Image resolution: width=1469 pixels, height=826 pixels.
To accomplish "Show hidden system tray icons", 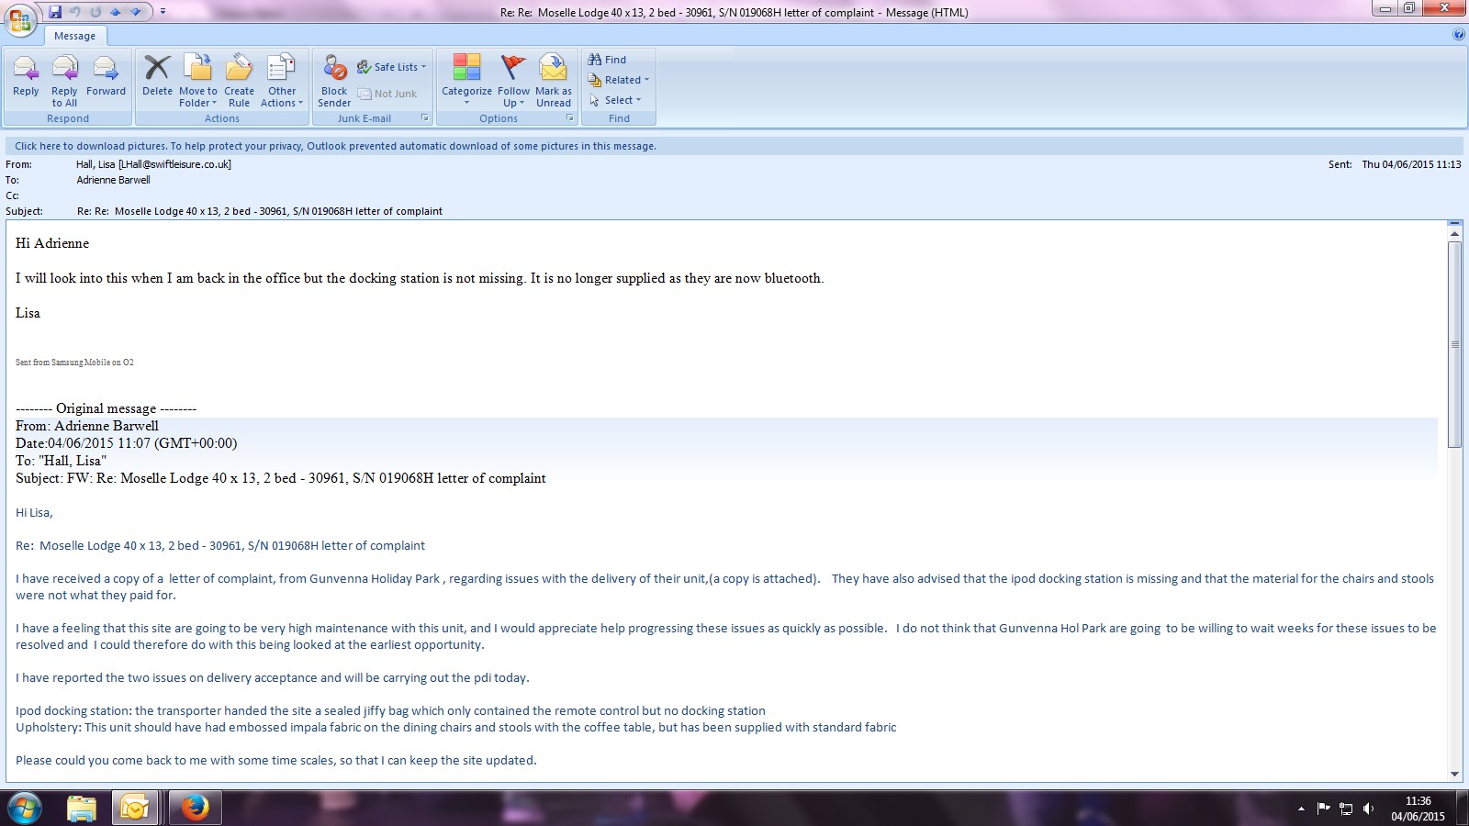I will (x=1301, y=809).
